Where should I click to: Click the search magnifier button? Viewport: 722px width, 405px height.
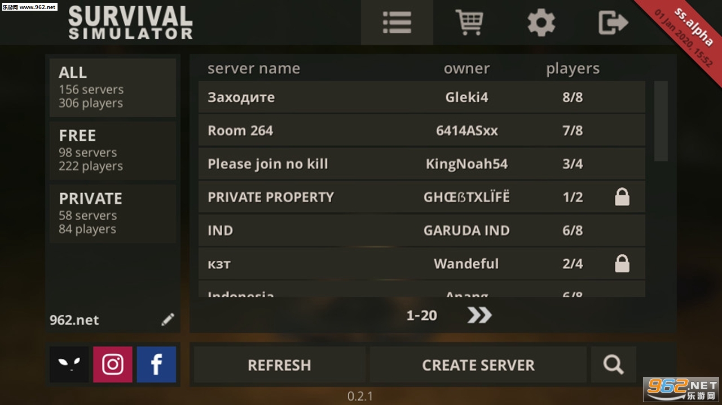tap(614, 364)
